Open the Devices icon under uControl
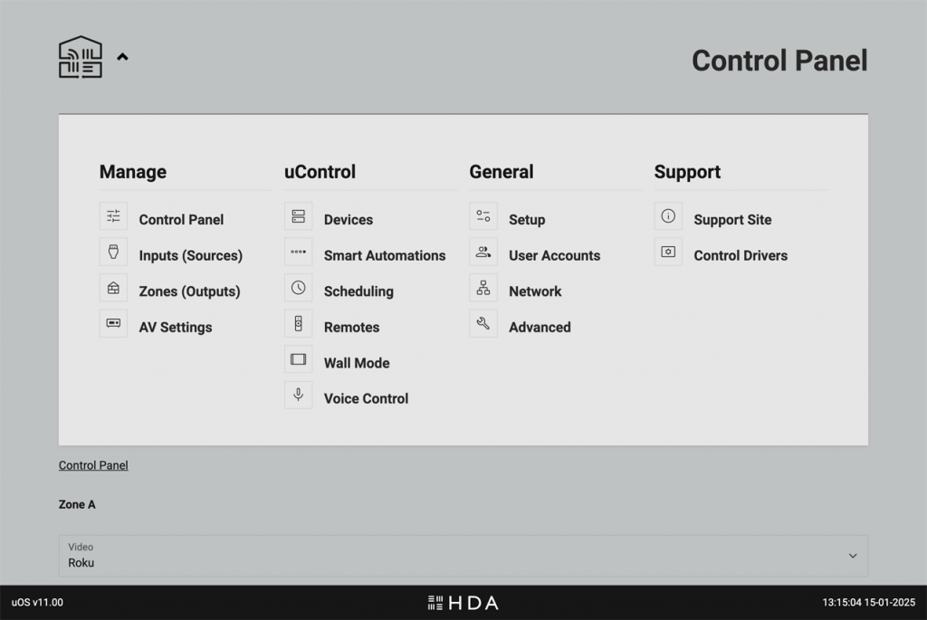This screenshot has height=620, width=927. click(x=298, y=216)
